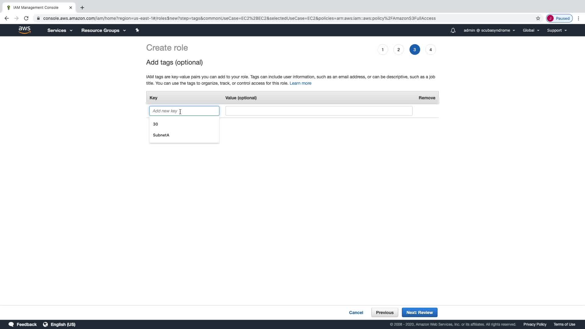
Task: Click the Value (optional) input field
Action: coord(319,111)
